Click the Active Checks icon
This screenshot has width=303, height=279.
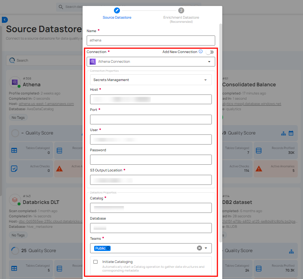14,168
